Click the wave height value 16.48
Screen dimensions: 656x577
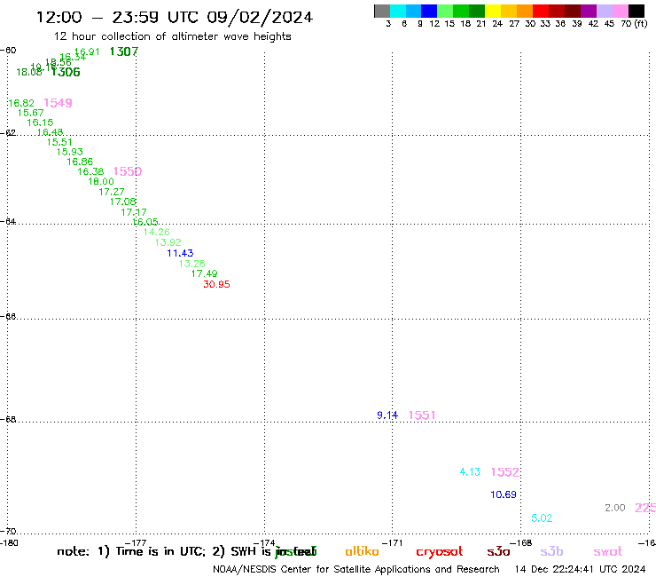pyautogui.click(x=50, y=132)
